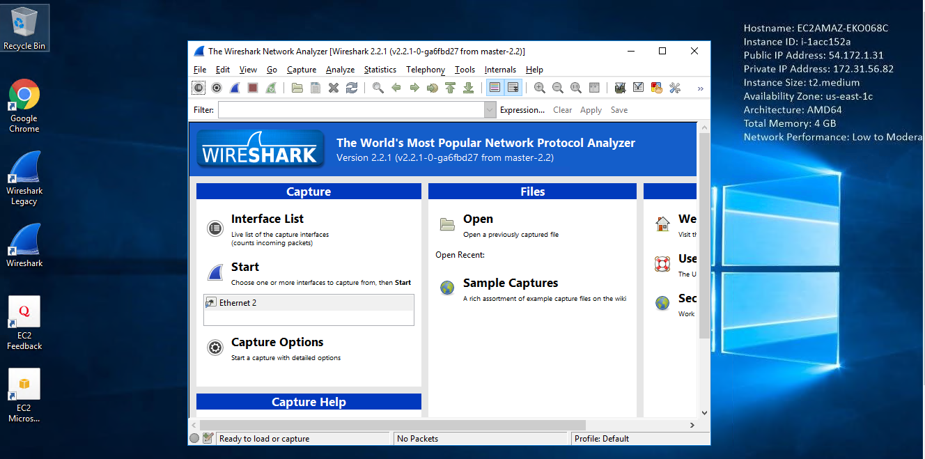Click the horizontal scrollbar at window bottom
The width and height of the screenshot is (925, 459).
(392, 425)
